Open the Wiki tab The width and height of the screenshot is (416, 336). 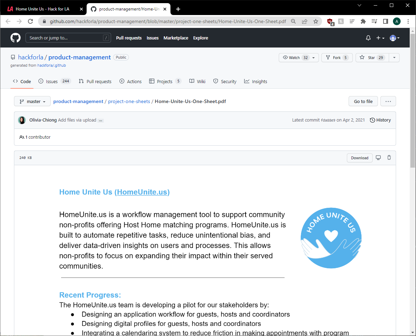tap(197, 81)
